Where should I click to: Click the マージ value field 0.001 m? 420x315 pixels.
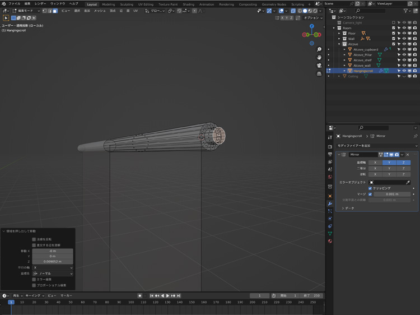[392, 194]
